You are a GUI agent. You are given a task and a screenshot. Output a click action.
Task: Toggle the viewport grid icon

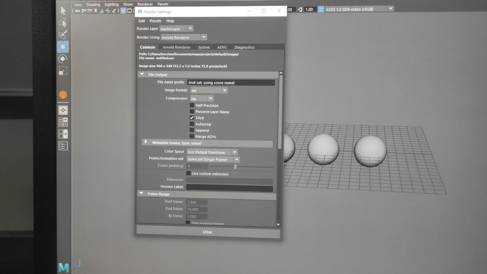click(123, 11)
